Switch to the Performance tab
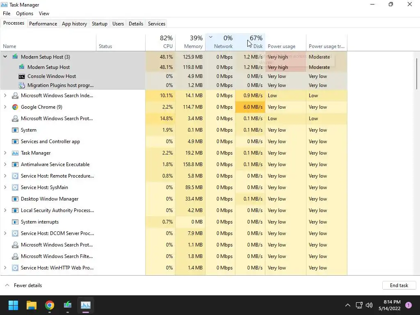The height and width of the screenshot is (315, 420). click(43, 23)
